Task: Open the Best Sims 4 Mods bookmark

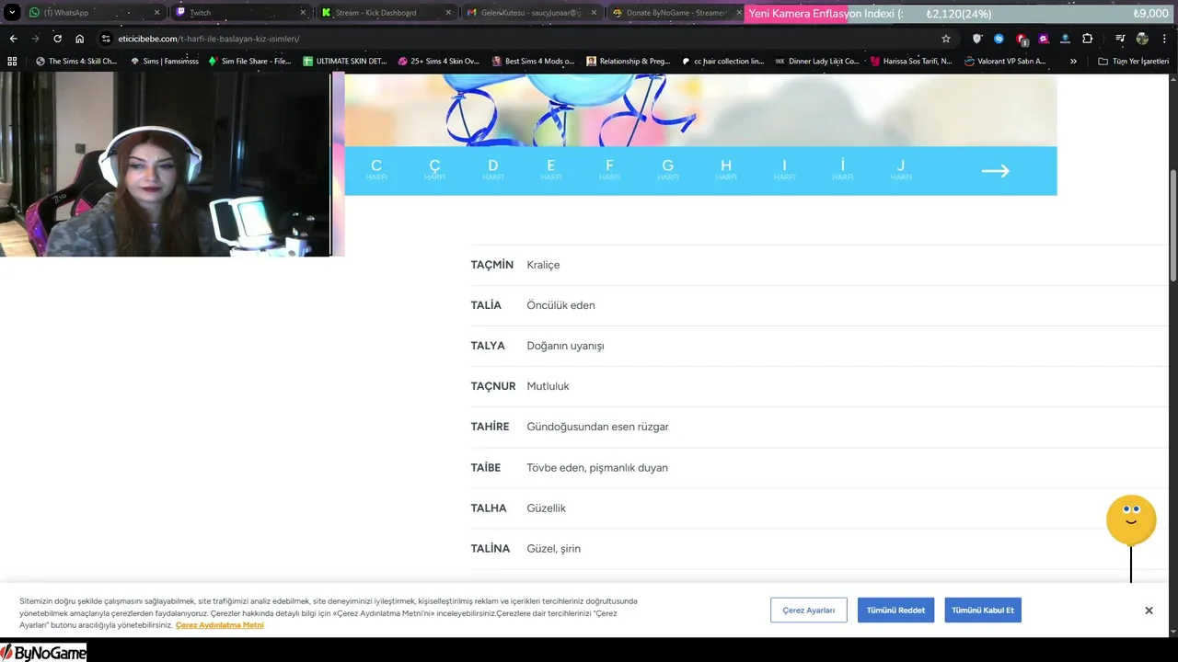Action: 533,62
